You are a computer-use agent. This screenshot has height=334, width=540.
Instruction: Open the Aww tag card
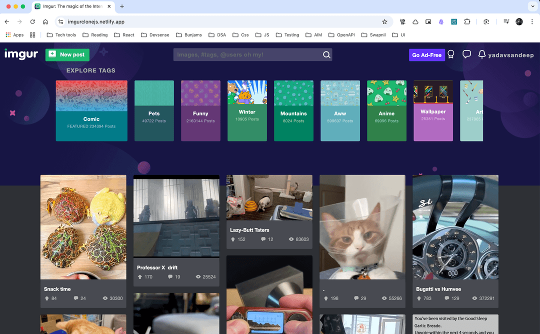point(340,111)
